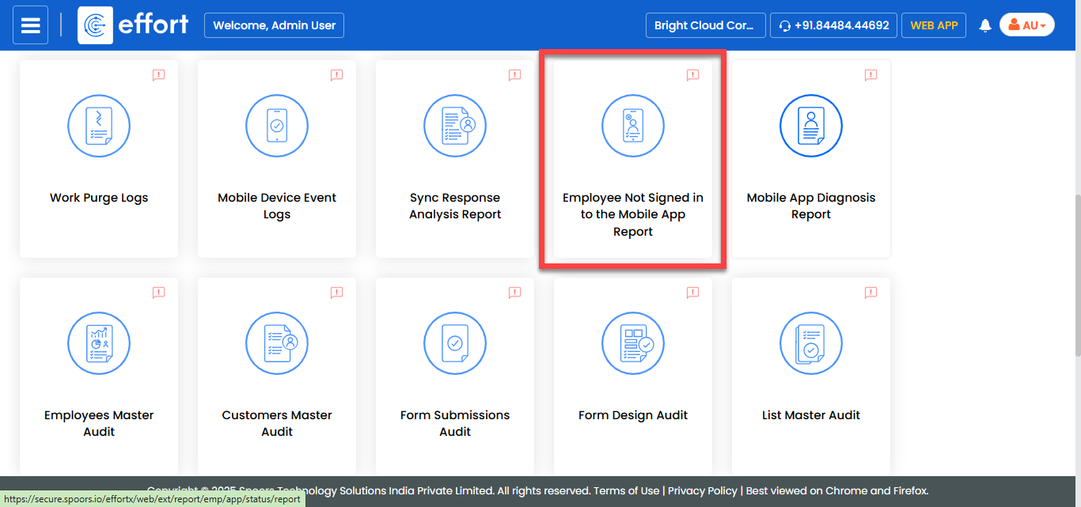Viewport: 1081px width, 507px height.
Task: Click the Sync Response Analysis Report icon
Action: pos(455,127)
